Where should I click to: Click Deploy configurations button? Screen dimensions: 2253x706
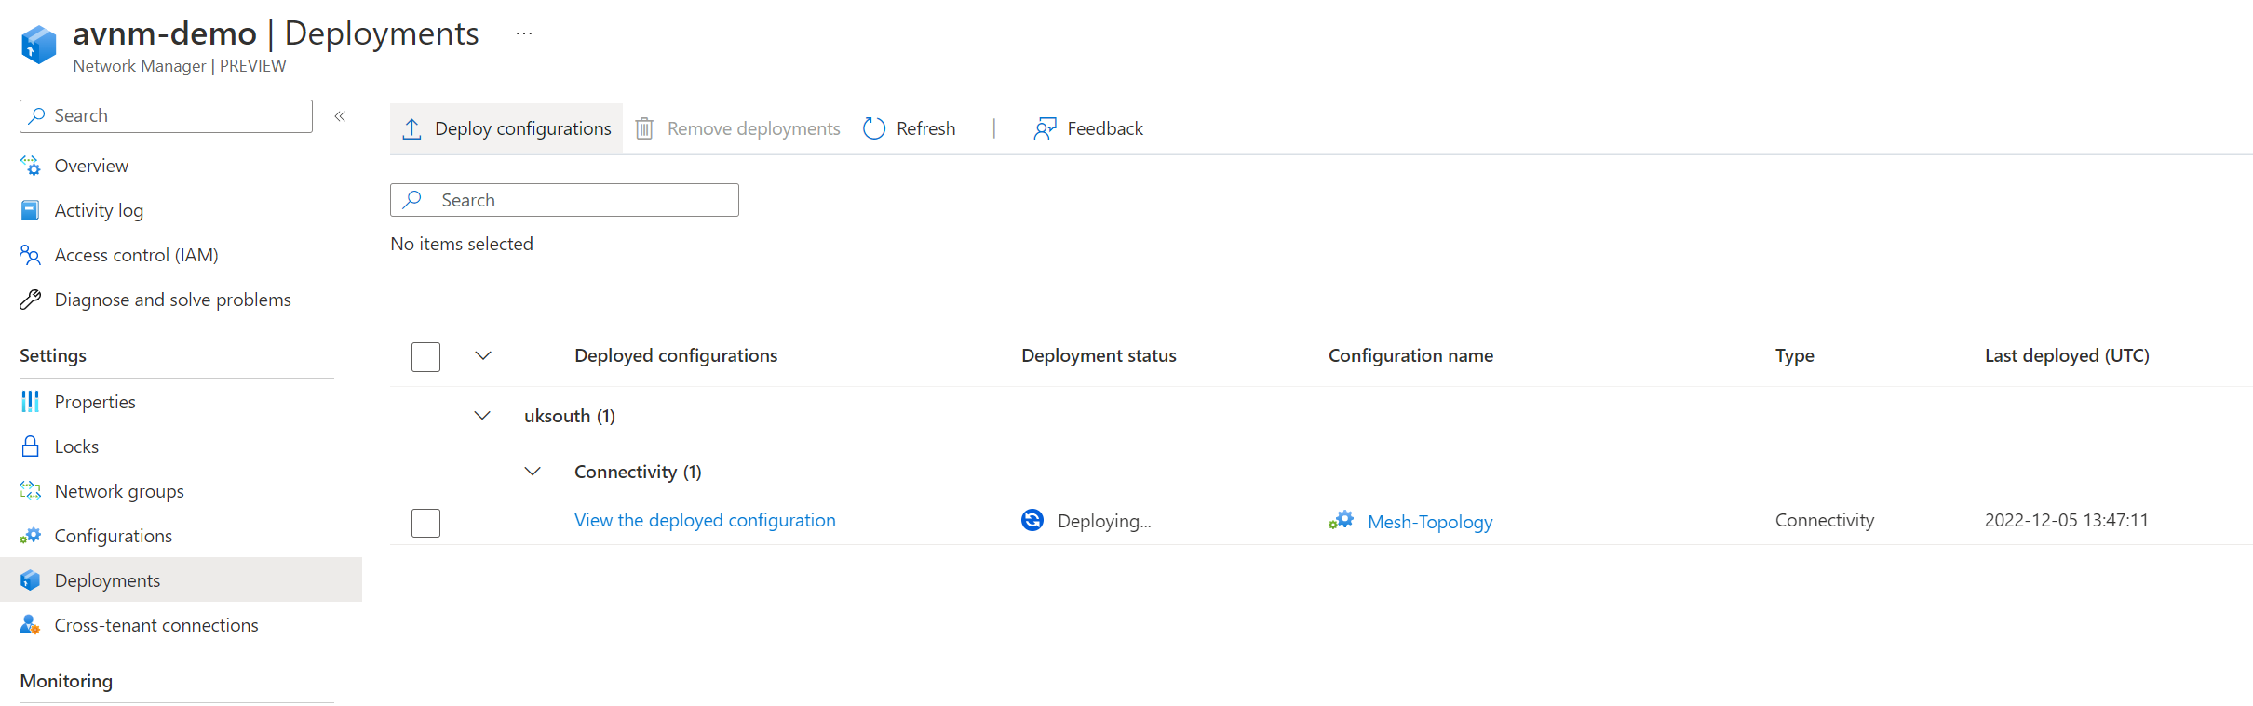click(x=506, y=128)
